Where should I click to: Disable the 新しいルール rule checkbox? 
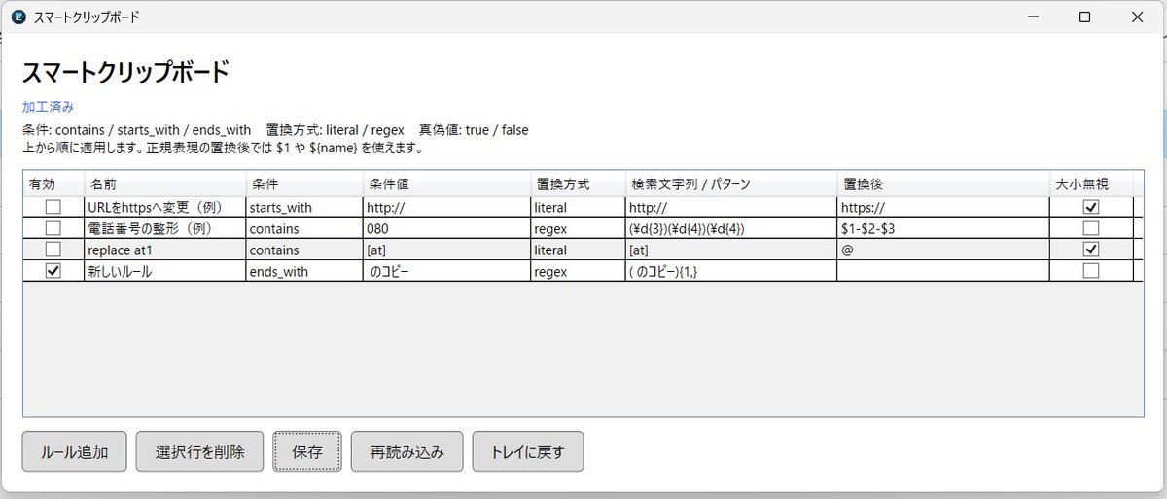(x=53, y=271)
